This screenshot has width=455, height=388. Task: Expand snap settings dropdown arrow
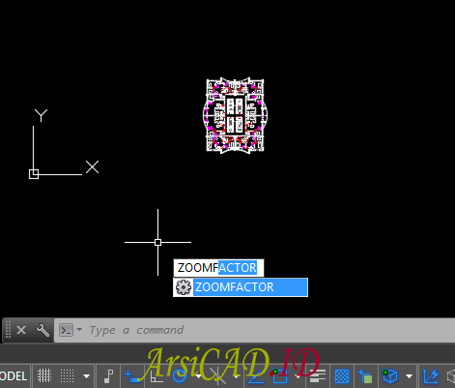coord(86,376)
